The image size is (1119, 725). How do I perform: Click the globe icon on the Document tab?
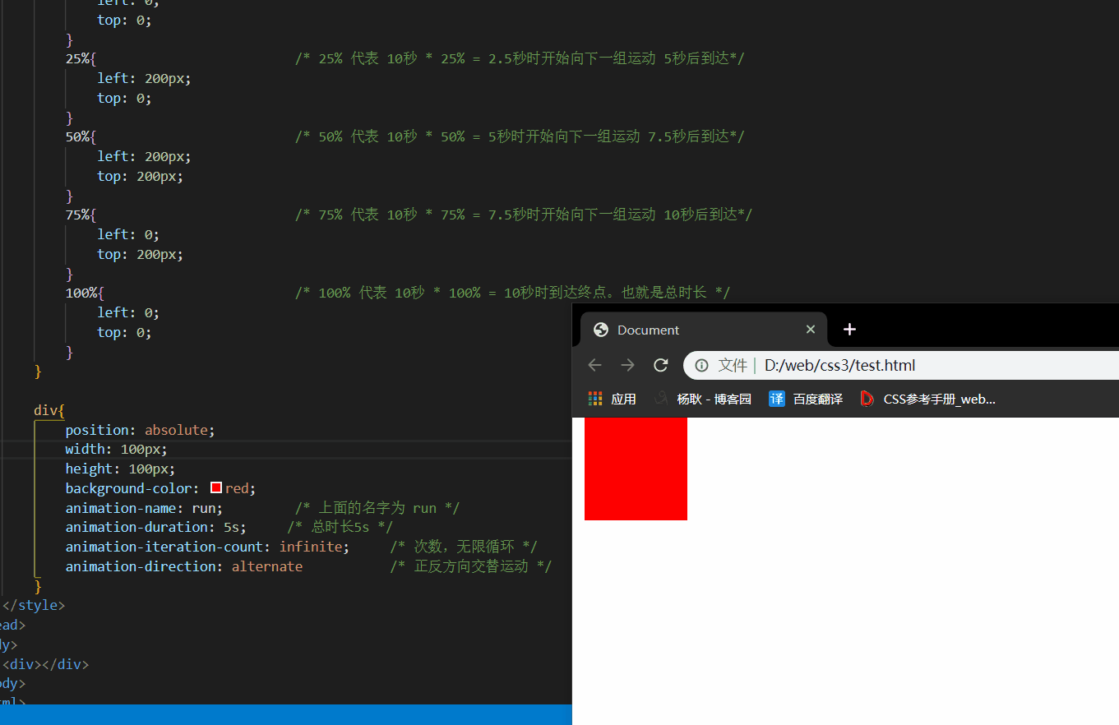pos(601,330)
